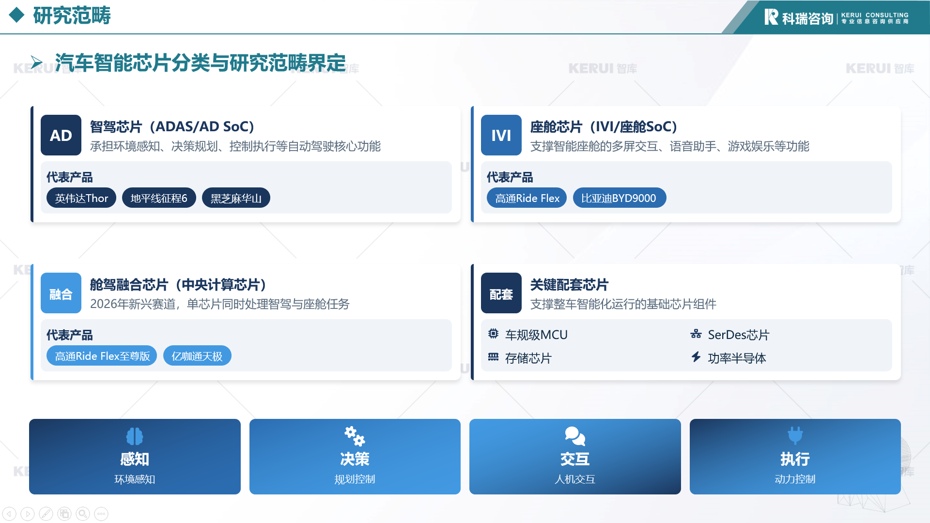The image size is (930, 523).
Task: Click the 亿咖通天极 product pill
Action: point(197,356)
